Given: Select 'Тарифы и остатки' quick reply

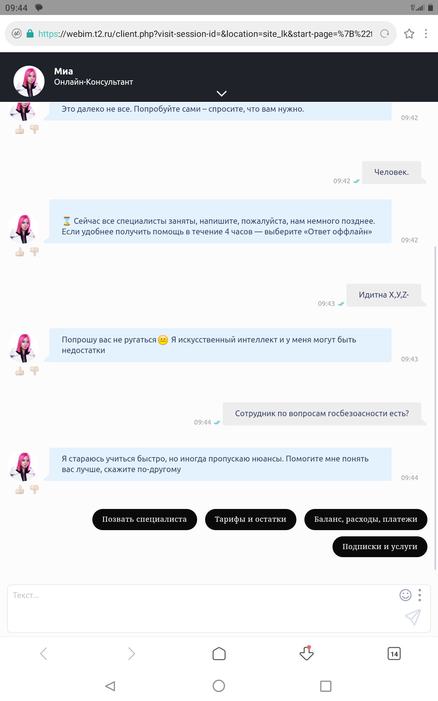Looking at the screenshot, I should click(250, 519).
